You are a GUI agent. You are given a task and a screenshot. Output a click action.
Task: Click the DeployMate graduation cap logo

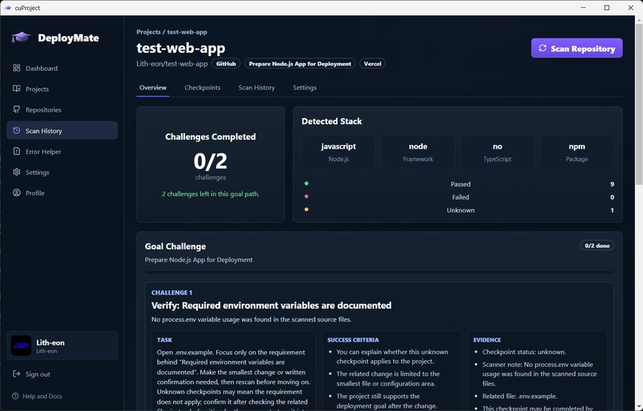(x=21, y=38)
